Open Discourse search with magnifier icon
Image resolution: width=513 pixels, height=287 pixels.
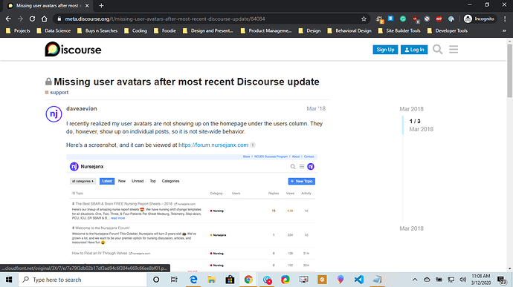[x=437, y=50]
